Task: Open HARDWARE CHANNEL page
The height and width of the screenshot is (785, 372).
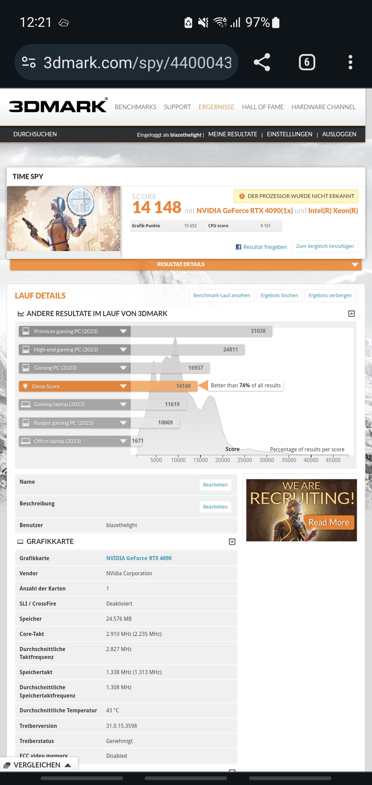Action: tap(323, 107)
